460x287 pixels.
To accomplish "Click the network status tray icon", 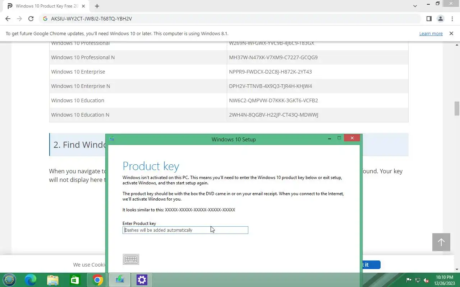I will tap(418, 280).
